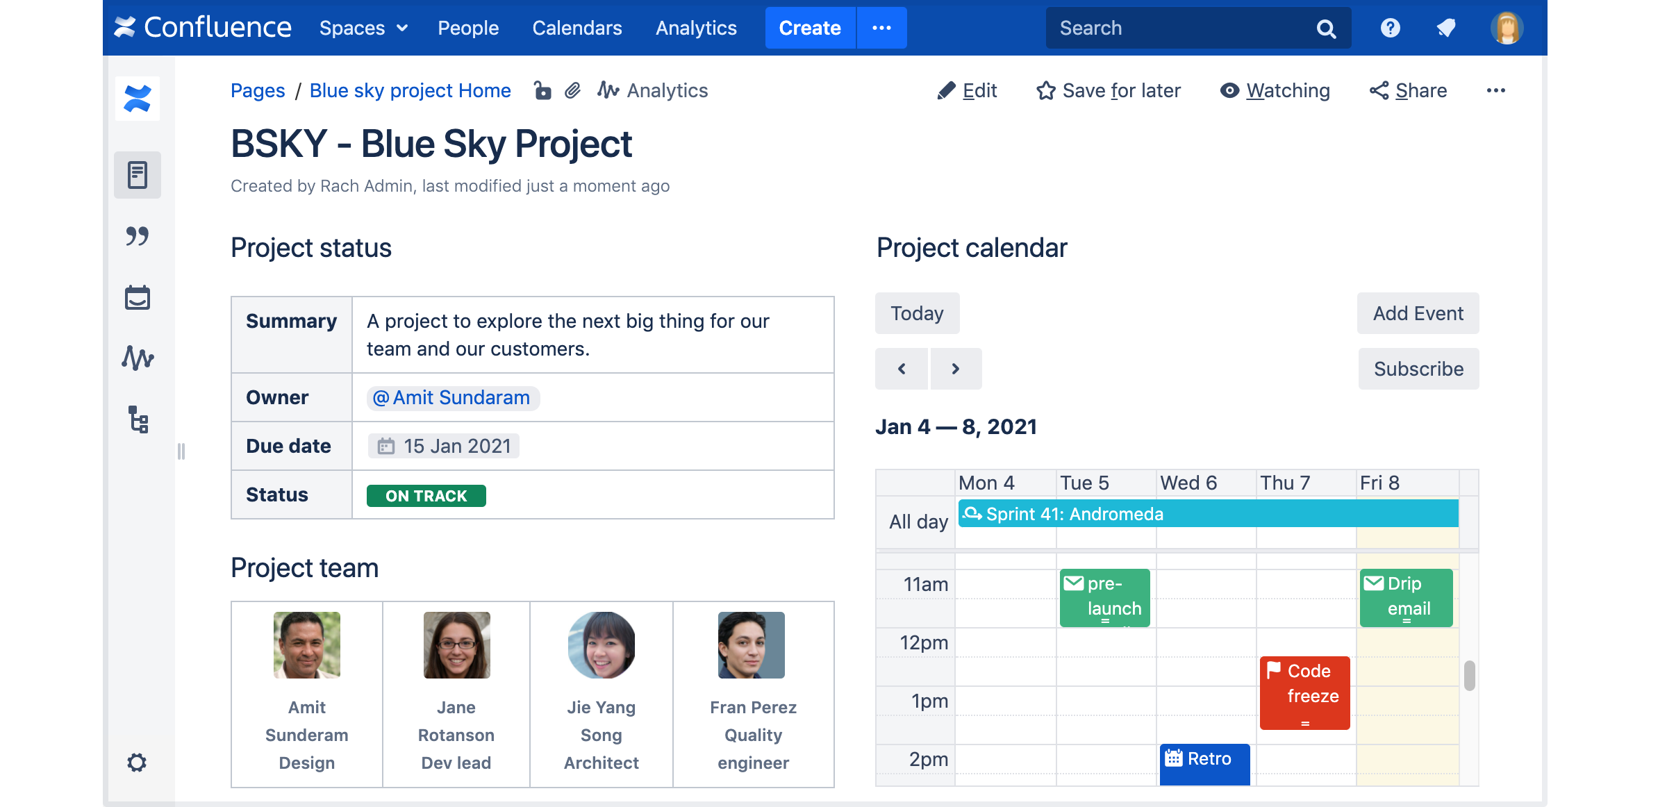Click the Share button
This screenshot has width=1667, height=807.
coord(1409,90)
